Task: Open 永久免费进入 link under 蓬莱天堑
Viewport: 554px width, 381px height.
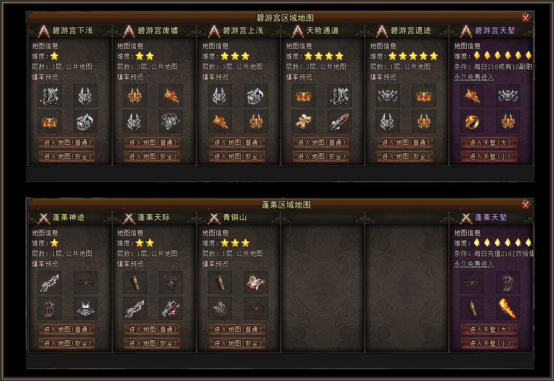Action: tap(474, 264)
